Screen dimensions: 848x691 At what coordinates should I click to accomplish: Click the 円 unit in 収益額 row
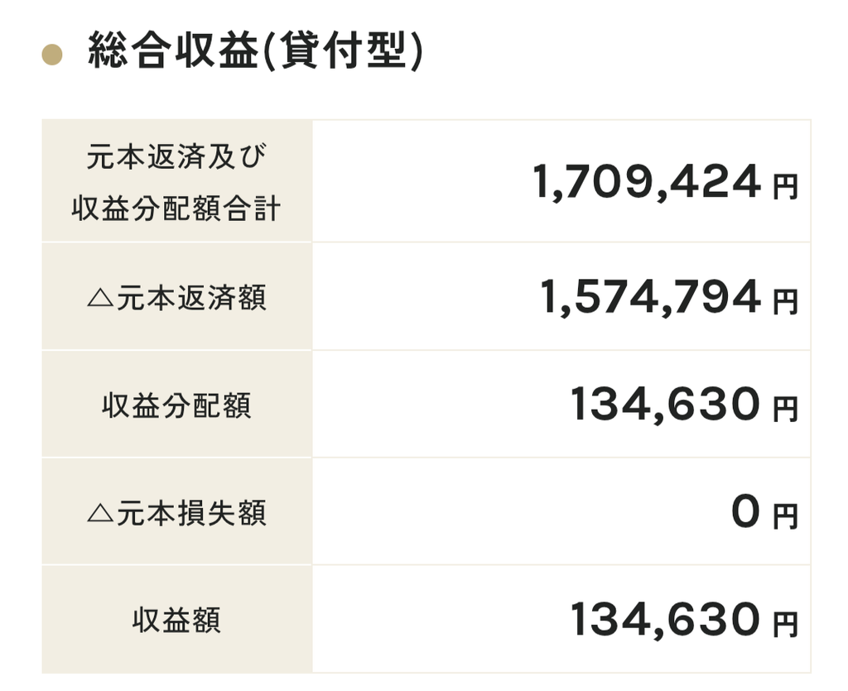[786, 624]
